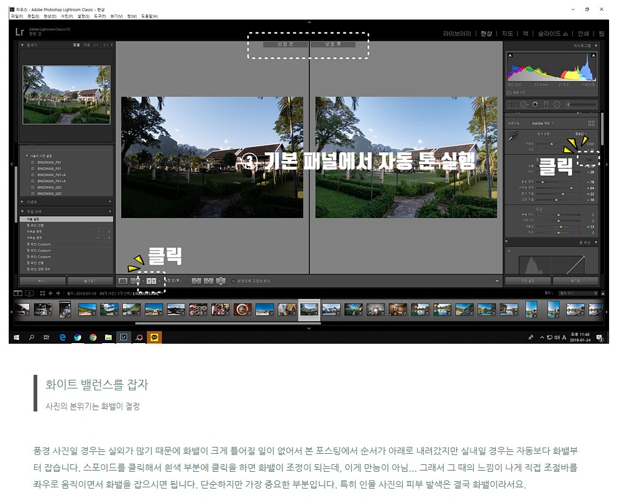Image resolution: width=624 pixels, height=501 pixels.
Task: Open the profile browser grid icon
Action: (x=591, y=123)
